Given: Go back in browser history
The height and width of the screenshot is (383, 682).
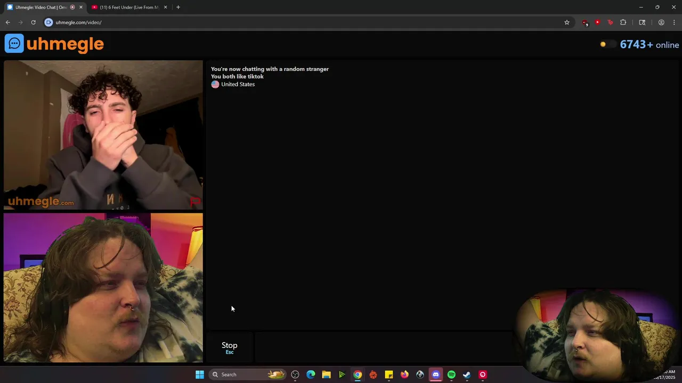Looking at the screenshot, I should [7, 22].
